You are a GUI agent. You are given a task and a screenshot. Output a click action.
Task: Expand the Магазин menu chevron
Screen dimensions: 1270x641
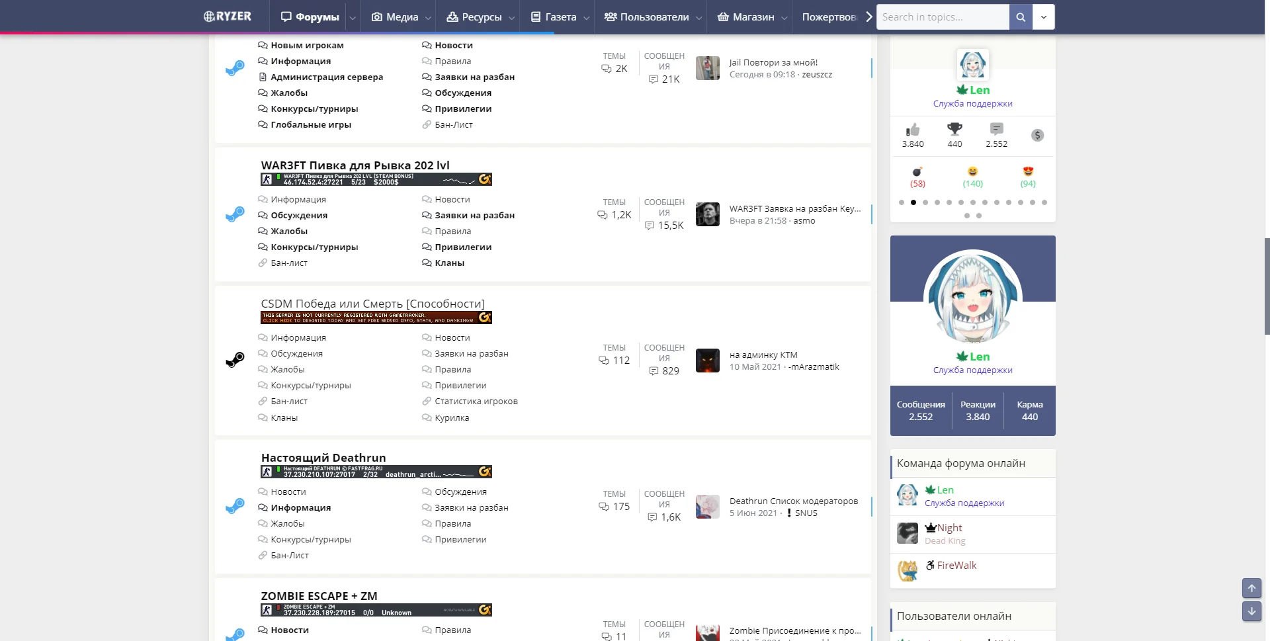[x=784, y=18]
